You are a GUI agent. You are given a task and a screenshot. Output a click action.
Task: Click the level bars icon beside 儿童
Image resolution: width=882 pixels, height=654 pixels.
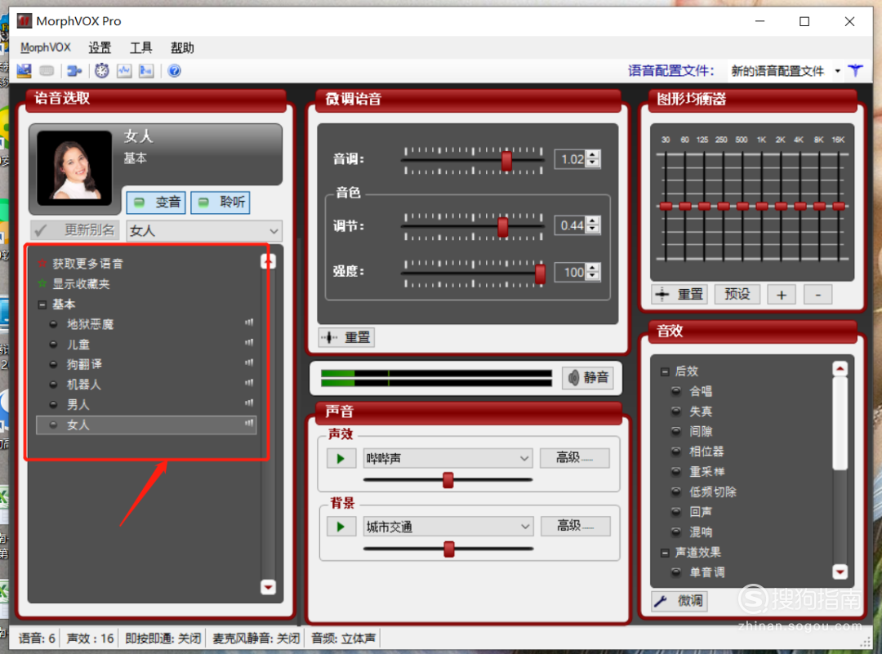(248, 343)
